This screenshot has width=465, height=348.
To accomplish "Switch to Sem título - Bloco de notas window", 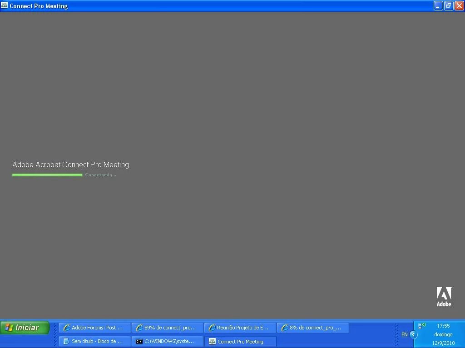I will point(95,341).
